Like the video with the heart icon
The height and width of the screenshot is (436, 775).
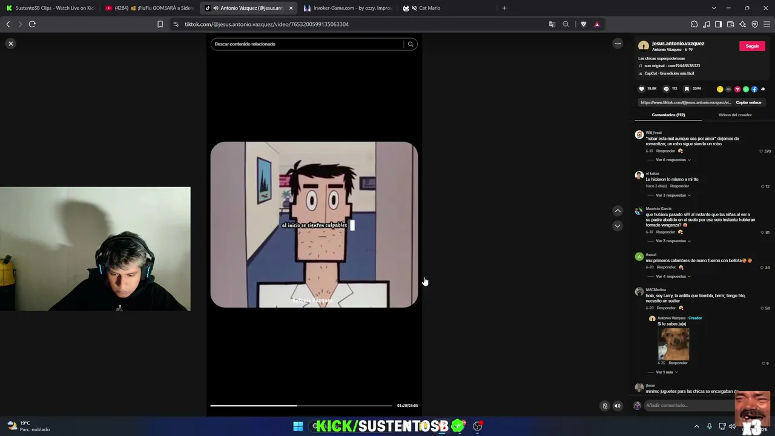coord(642,89)
